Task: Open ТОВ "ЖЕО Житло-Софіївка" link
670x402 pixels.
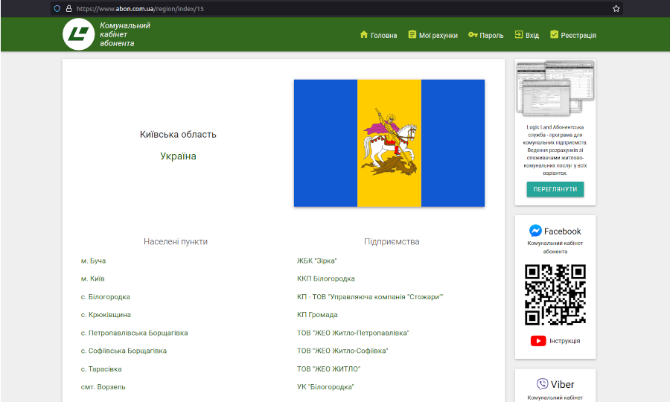Action: [342, 351]
